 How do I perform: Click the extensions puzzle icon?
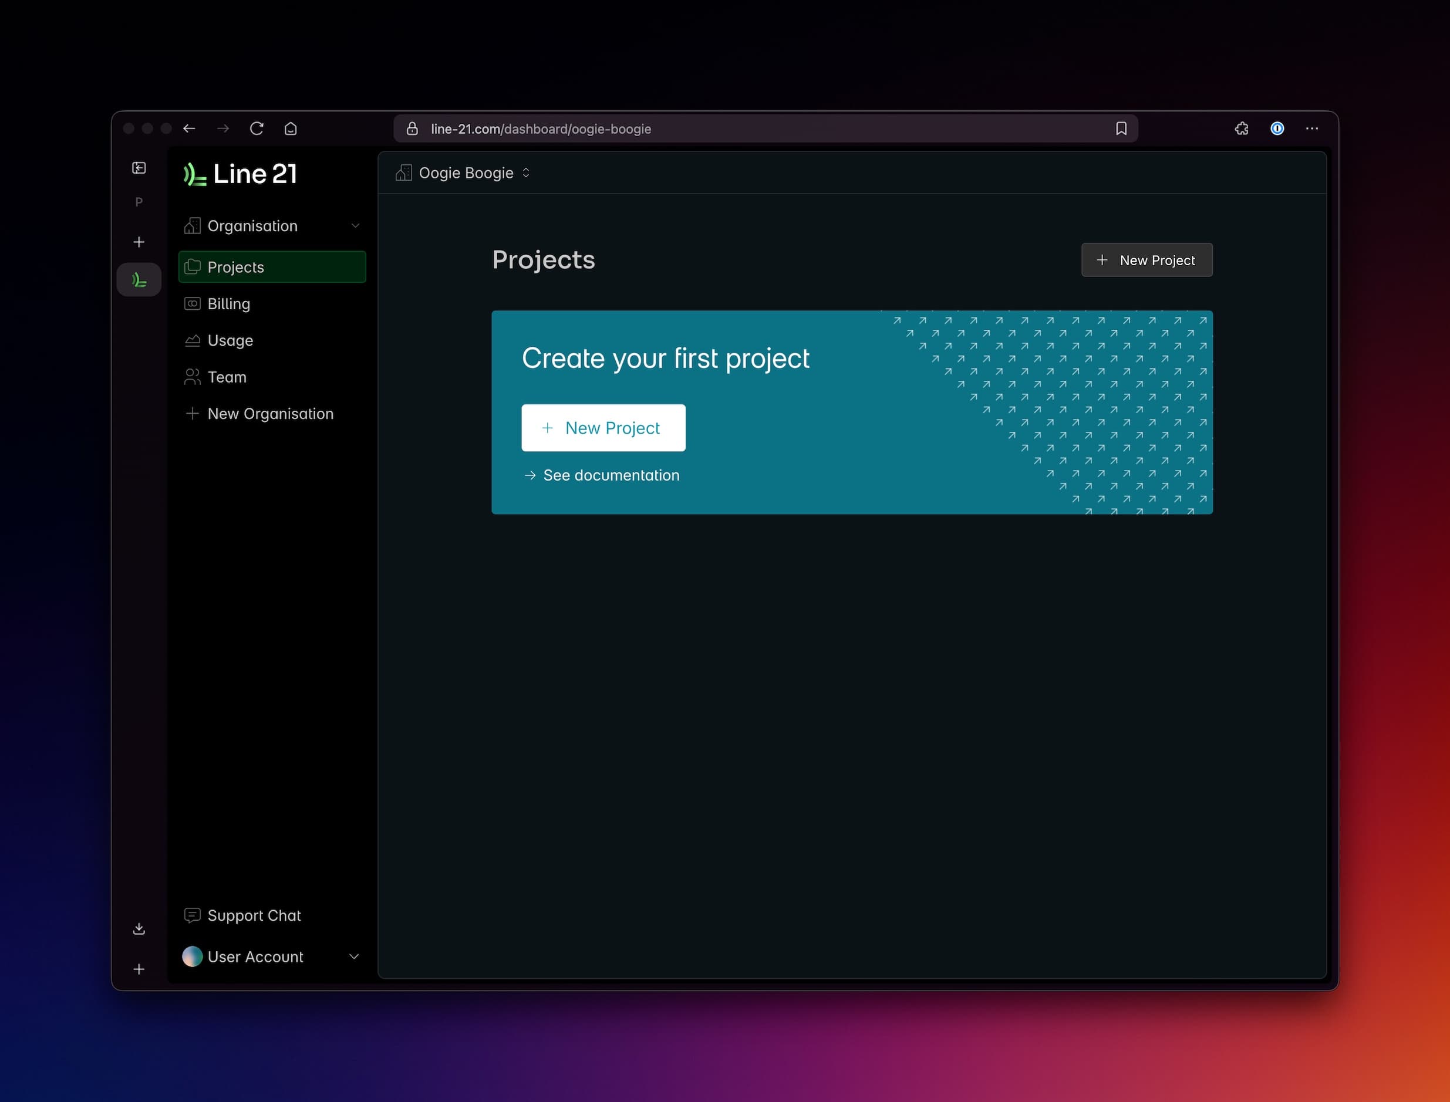1240,129
